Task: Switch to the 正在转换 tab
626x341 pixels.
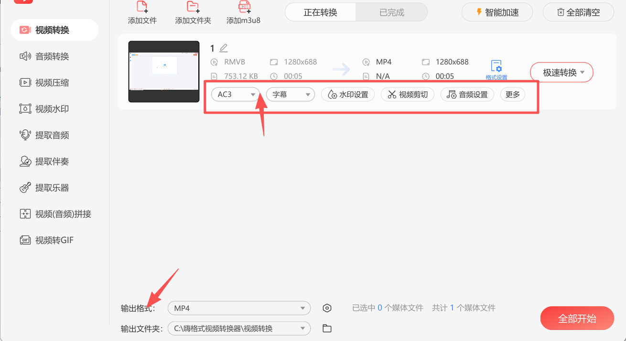Action: (x=321, y=12)
